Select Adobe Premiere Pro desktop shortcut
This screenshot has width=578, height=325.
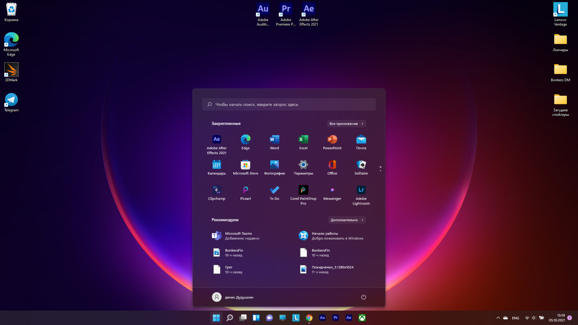pyautogui.click(x=286, y=14)
